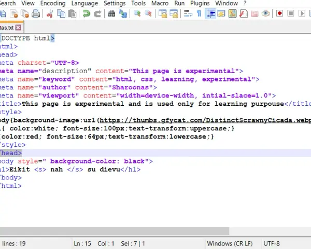The image size is (311, 249).
Task: Click 'Eikit' in the h1 line
Action: point(20,170)
